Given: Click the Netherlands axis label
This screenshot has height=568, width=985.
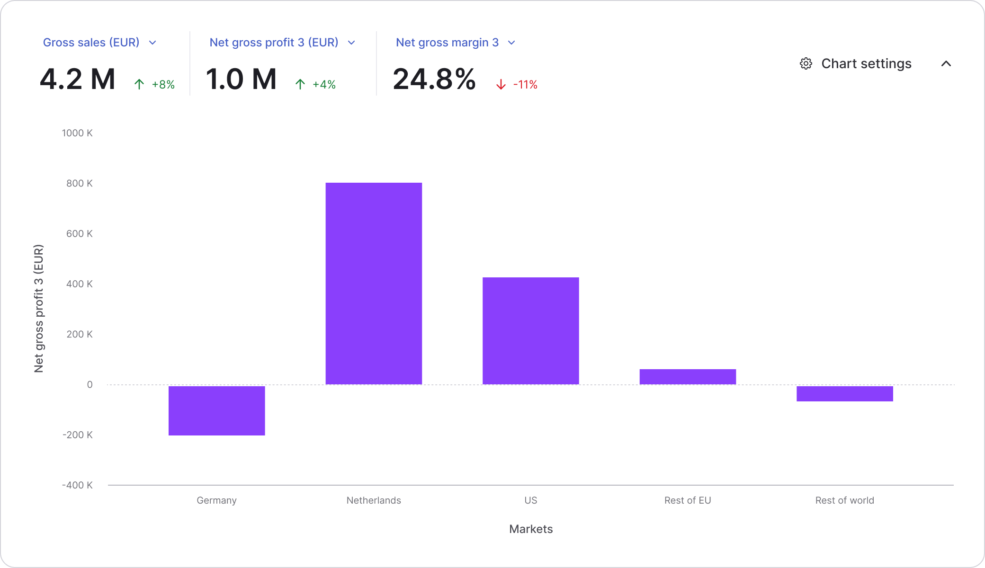Looking at the screenshot, I should [374, 500].
